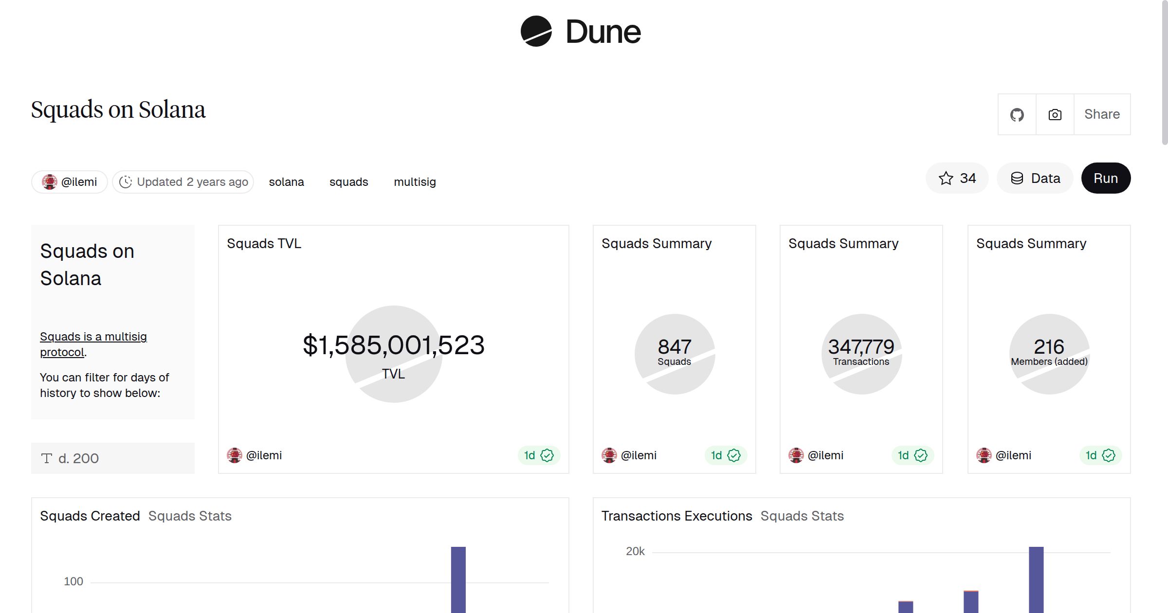The width and height of the screenshot is (1168, 613).
Task: Focus the days filter field showing 200
Action: [113, 458]
